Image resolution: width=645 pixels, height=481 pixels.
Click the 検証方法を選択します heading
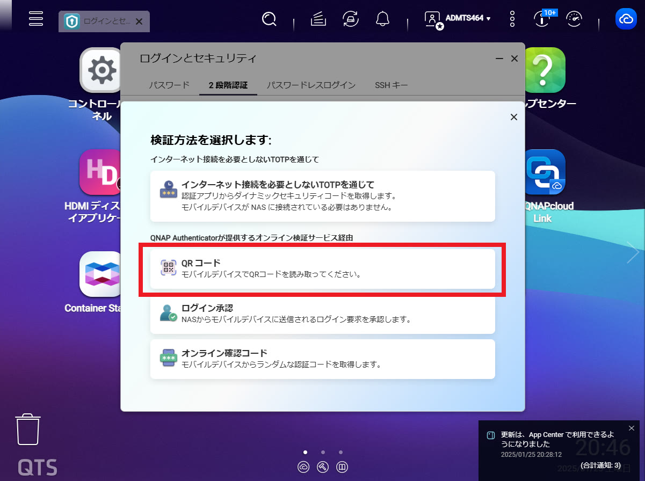click(211, 141)
